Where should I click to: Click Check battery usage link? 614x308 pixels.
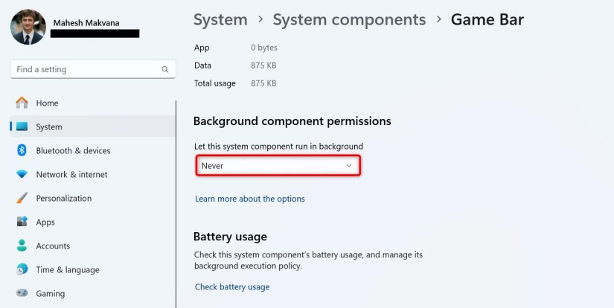coord(232,286)
